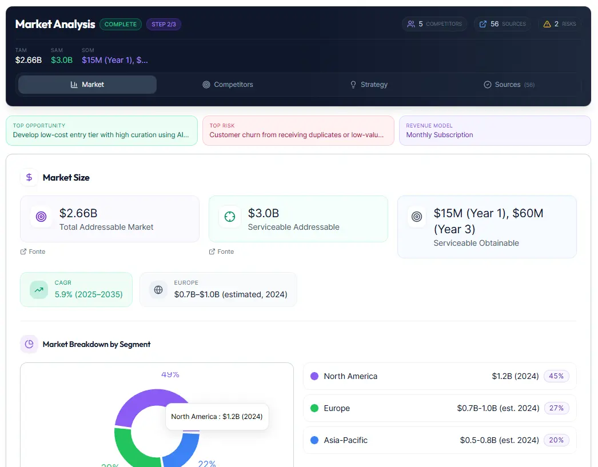Open the Fonte link under Total Addressable Market
The height and width of the screenshot is (467, 598).
tap(33, 252)
